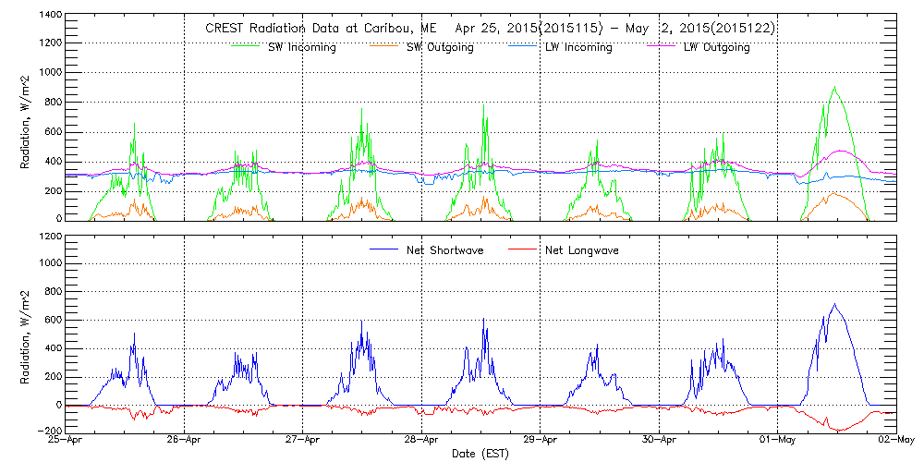
Task: Select the 27-Apr date tick label
Action: pyautogui.click(x=303, y=440)
